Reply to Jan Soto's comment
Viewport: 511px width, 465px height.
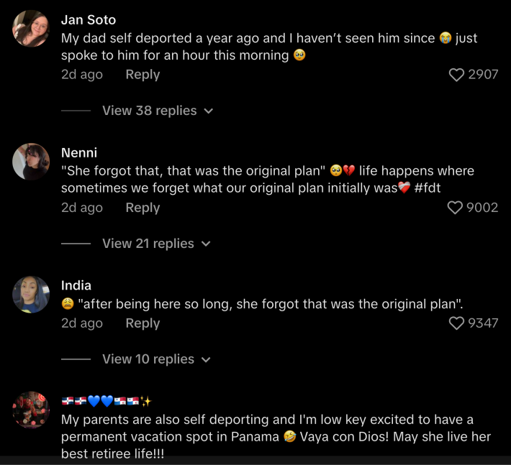pyautogui.click(x=143, y=75)
